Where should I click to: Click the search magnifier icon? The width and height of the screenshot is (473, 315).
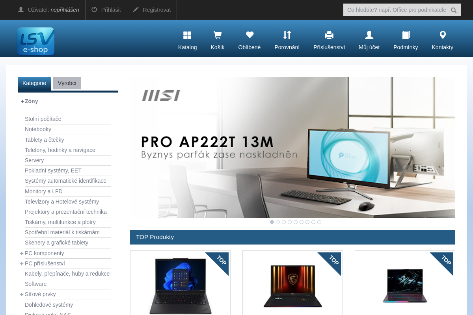click(454, 10)
